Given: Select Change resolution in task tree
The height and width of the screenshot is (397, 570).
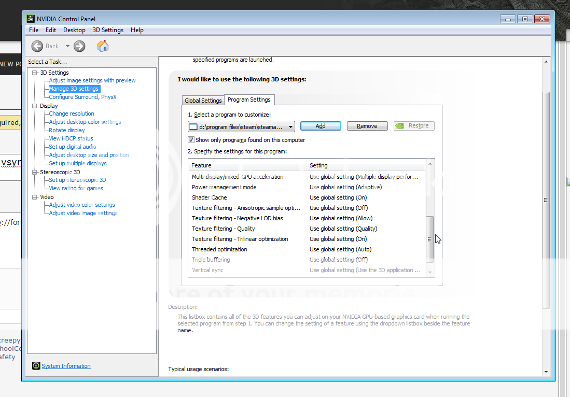Looking at the screenshot, I should click(72, 114).
